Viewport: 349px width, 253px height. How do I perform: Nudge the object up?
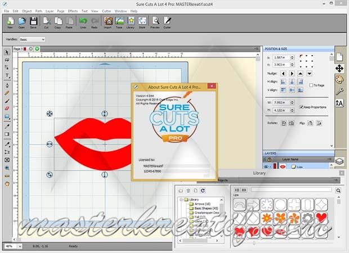pos(301,74)
